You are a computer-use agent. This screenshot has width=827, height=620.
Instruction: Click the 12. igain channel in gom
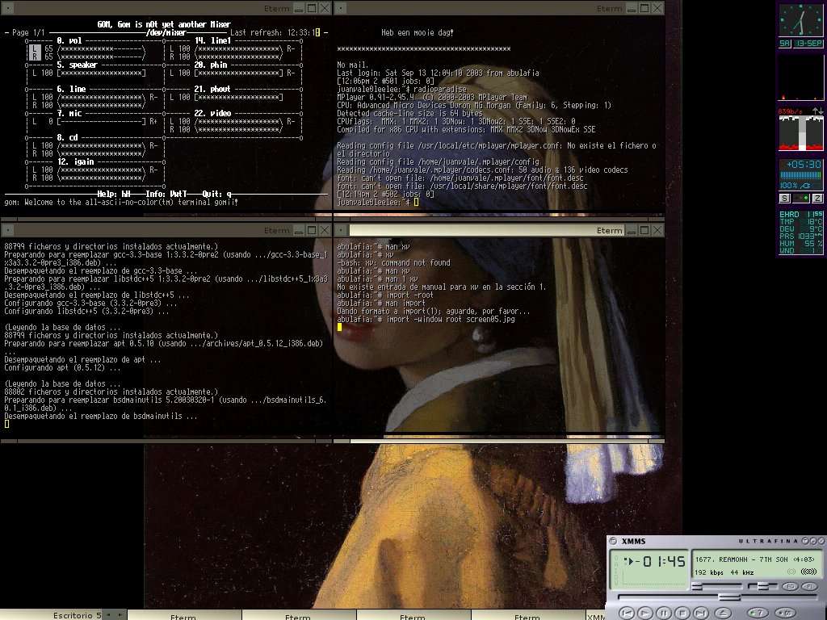coord(75,161)
